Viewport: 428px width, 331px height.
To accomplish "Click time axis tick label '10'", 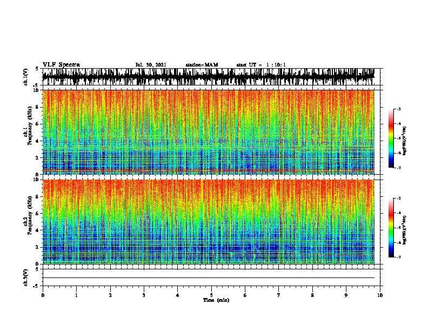I will pos(380,295).
